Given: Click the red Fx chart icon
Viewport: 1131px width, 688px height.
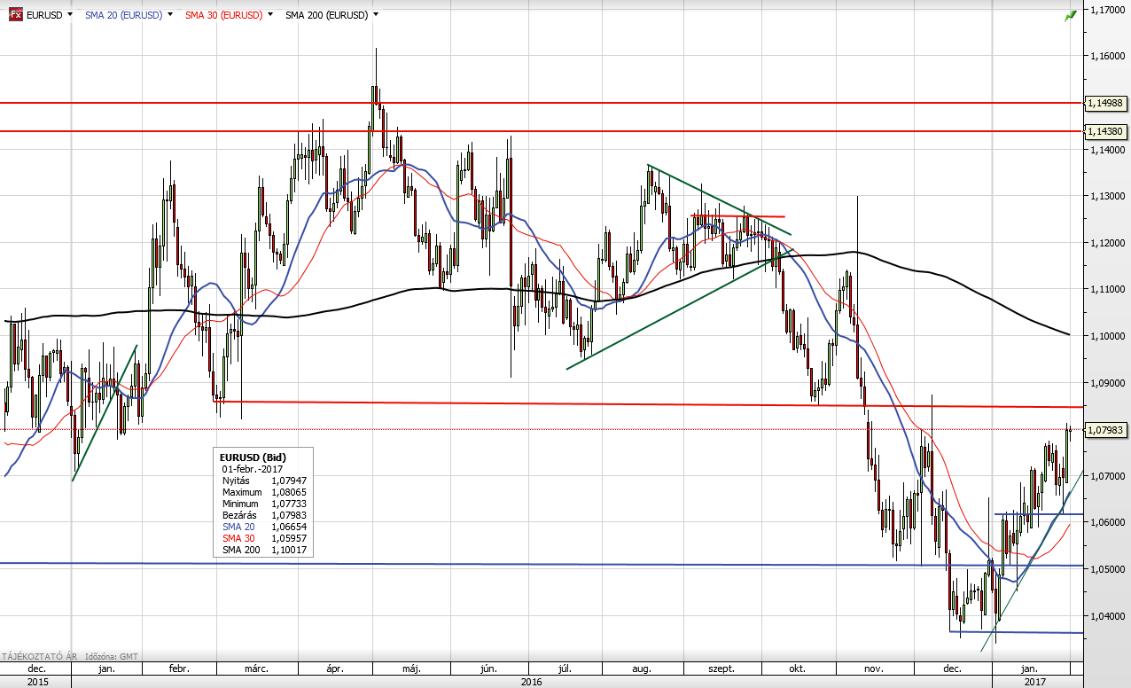Looking at the screenshot, I should [x=15, y=15].
